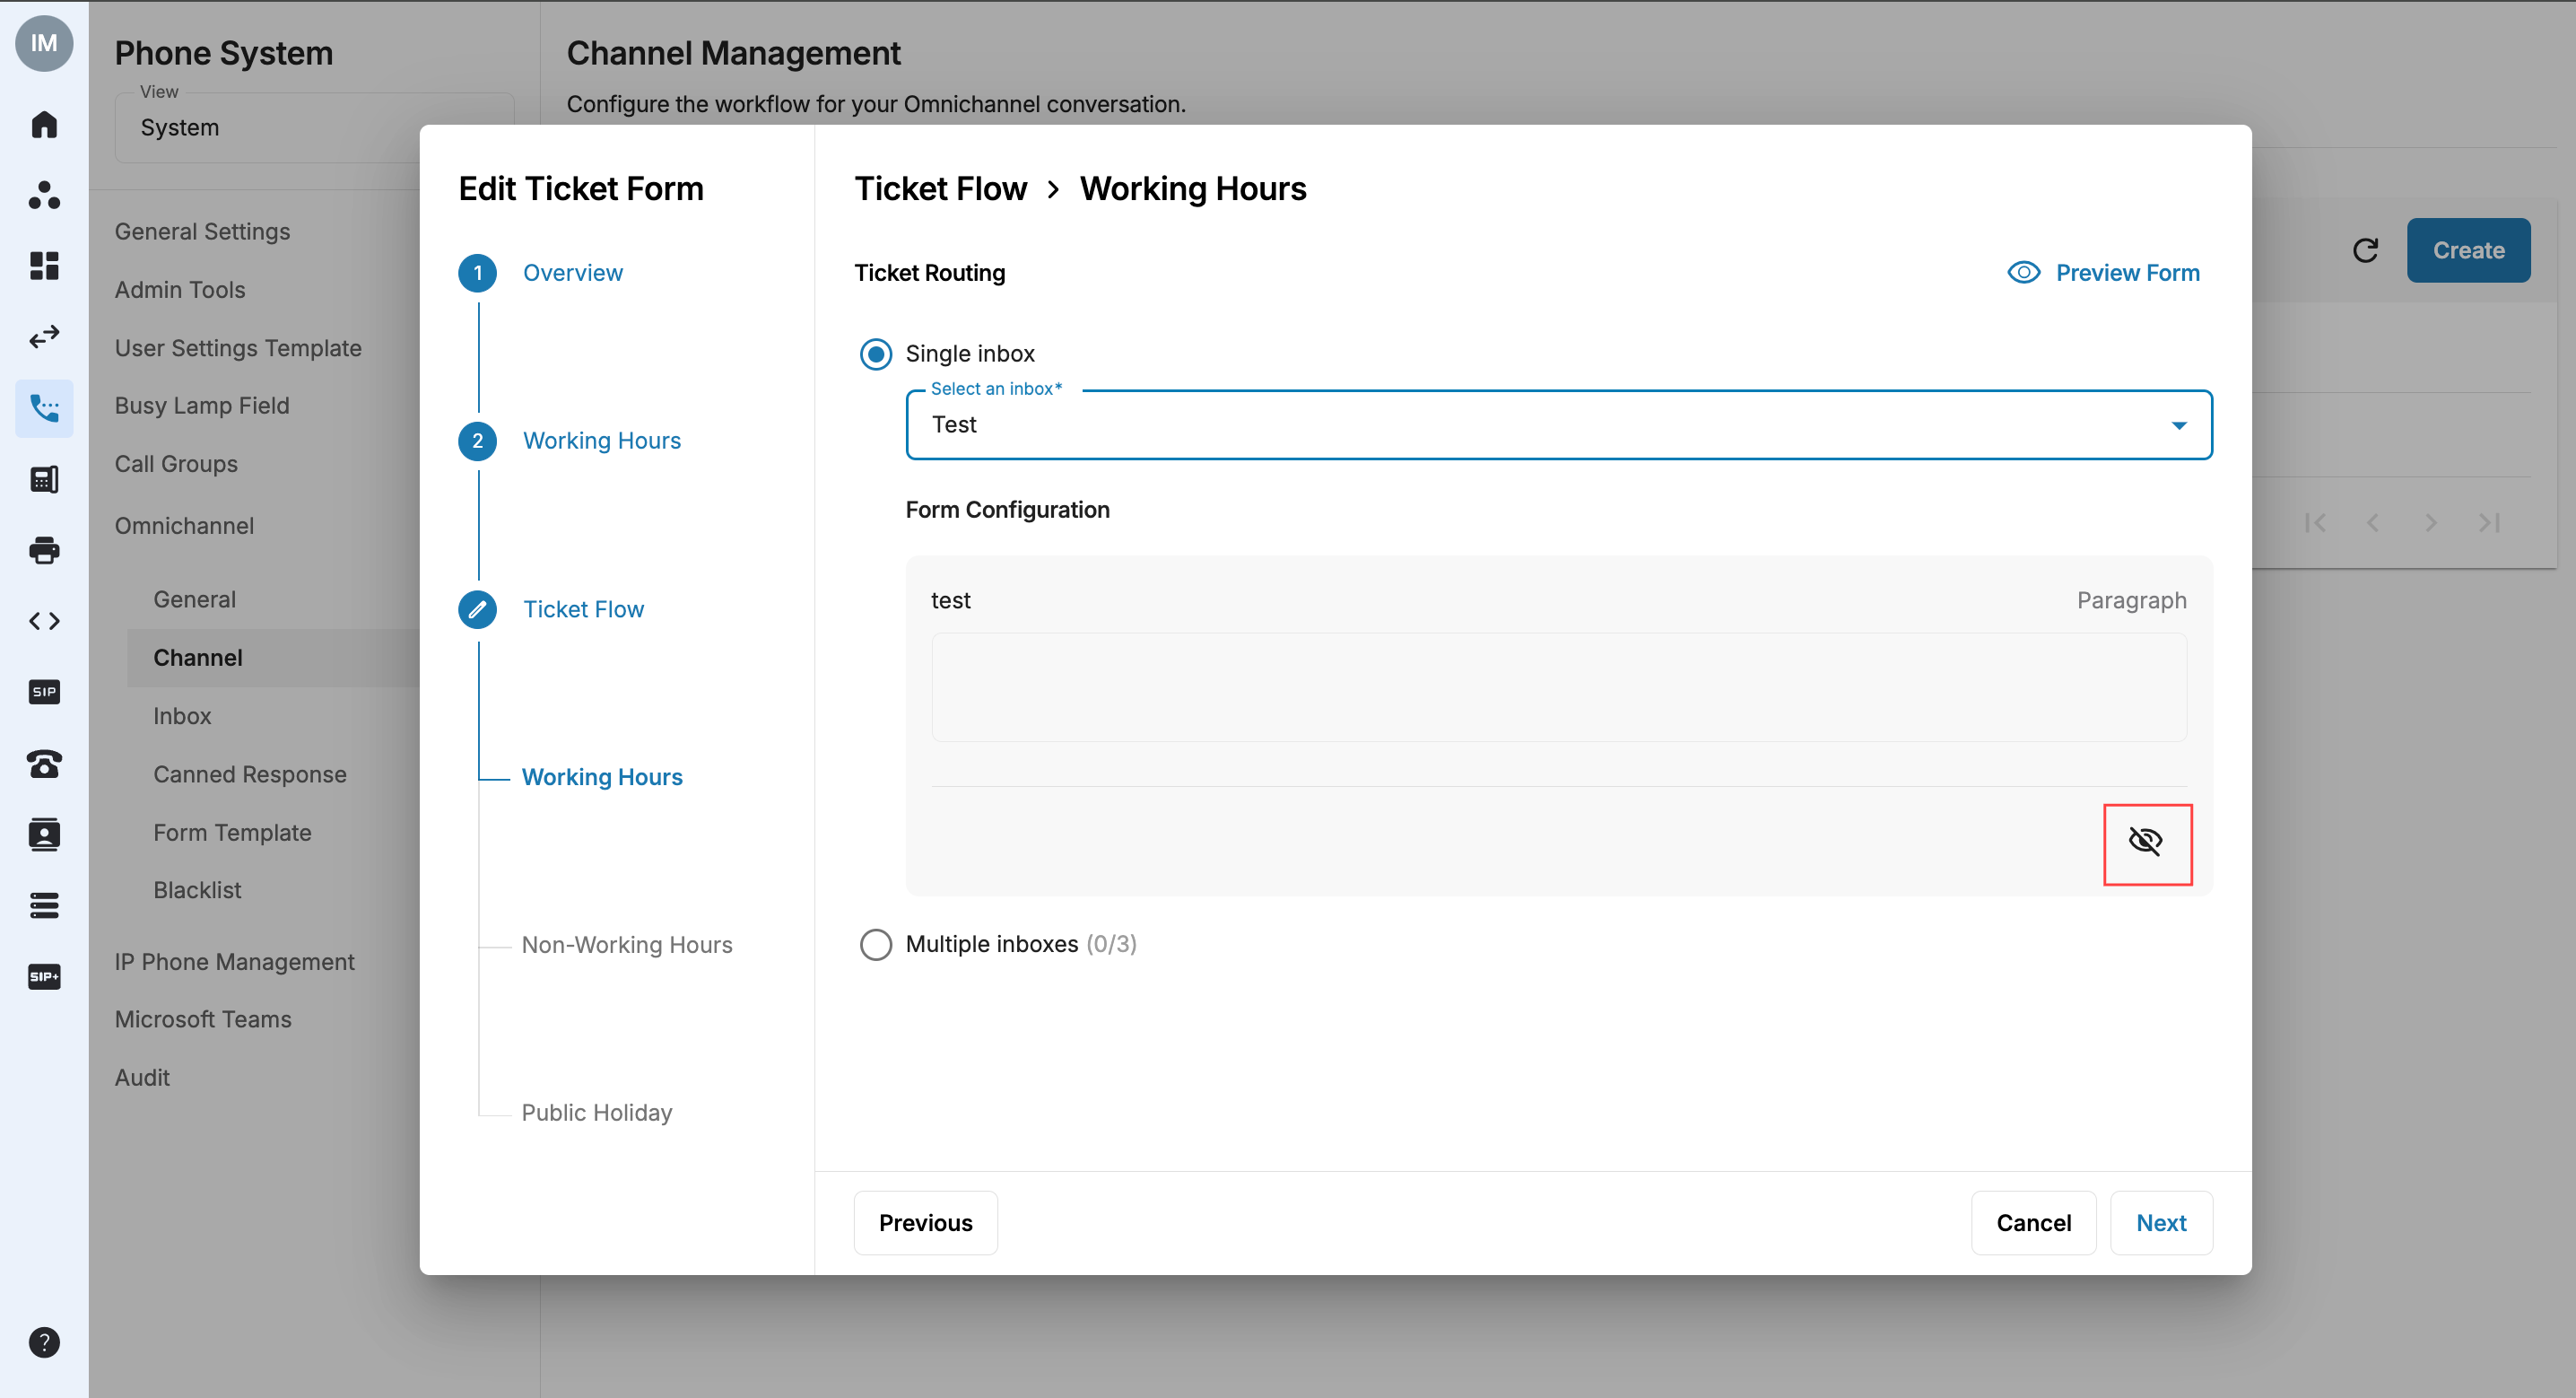Click the Ticket Flow breadcrumb

940,189
